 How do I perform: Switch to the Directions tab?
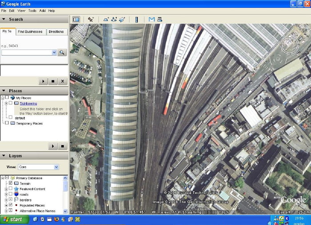[x=56, y=32]
